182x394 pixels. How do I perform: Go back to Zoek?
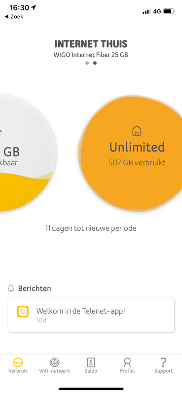(x=14, y=17)
